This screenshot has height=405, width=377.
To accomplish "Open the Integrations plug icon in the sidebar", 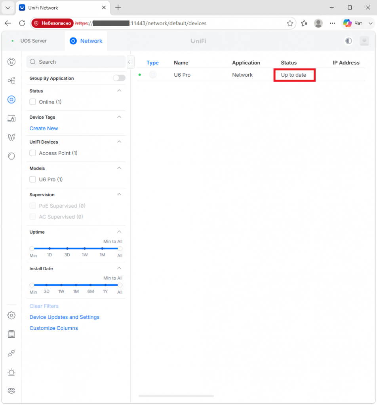I will point(11,353).
